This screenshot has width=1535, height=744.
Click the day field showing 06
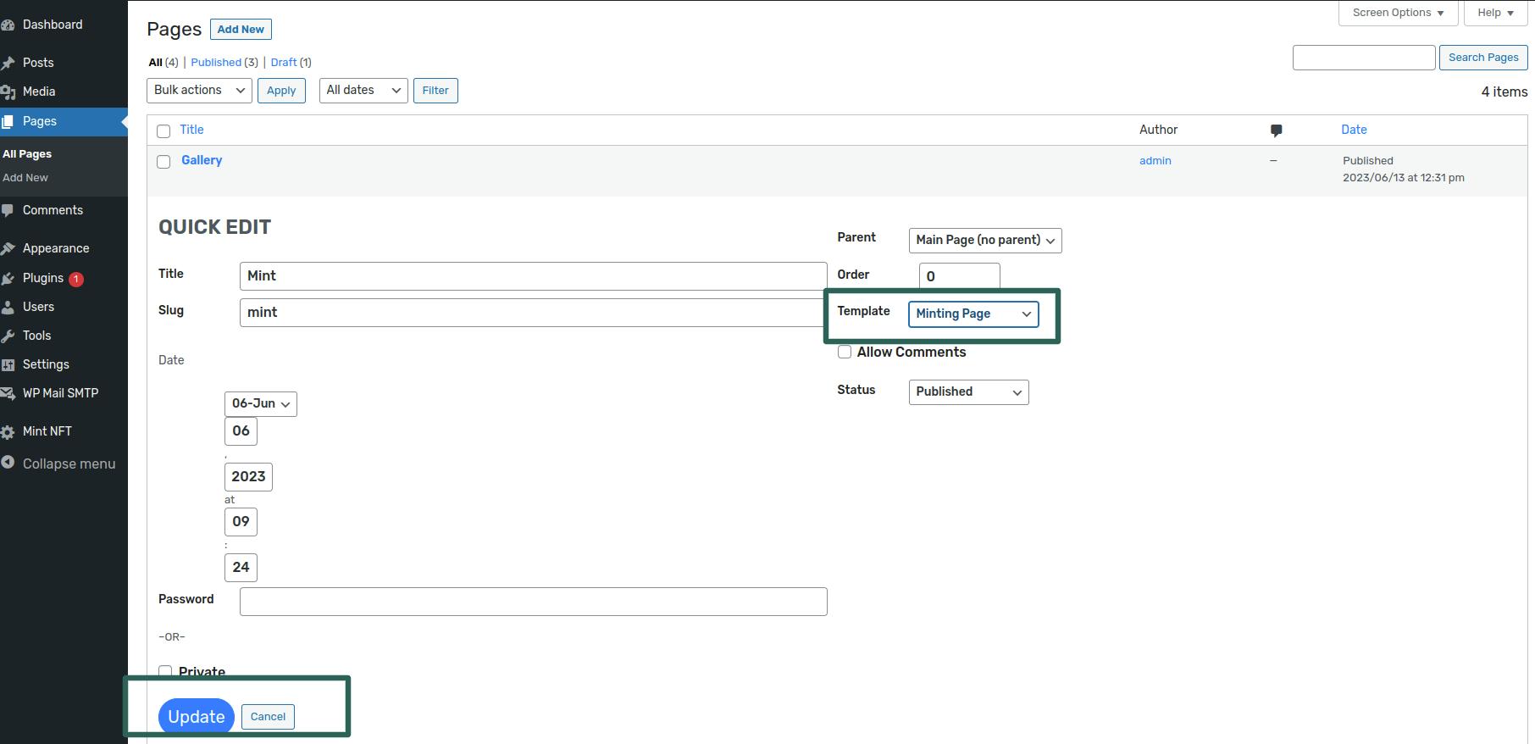[241, 431]
